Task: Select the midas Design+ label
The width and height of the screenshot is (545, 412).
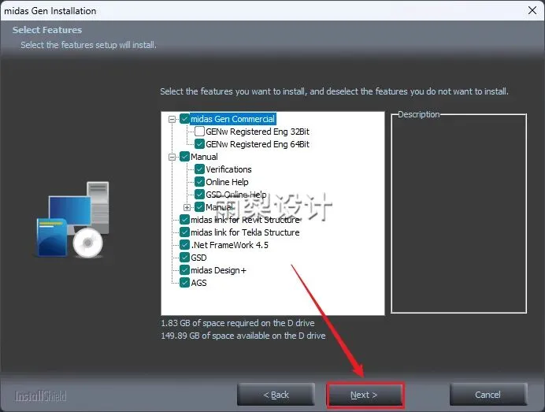Action: (218, 270)
